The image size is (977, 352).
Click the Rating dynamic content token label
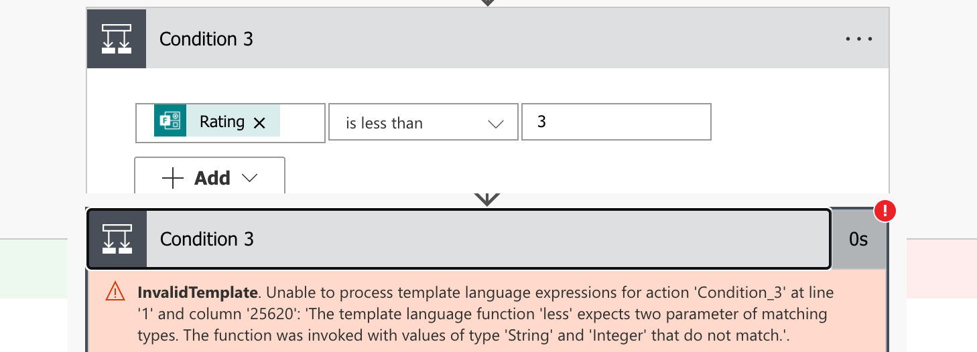222,121
